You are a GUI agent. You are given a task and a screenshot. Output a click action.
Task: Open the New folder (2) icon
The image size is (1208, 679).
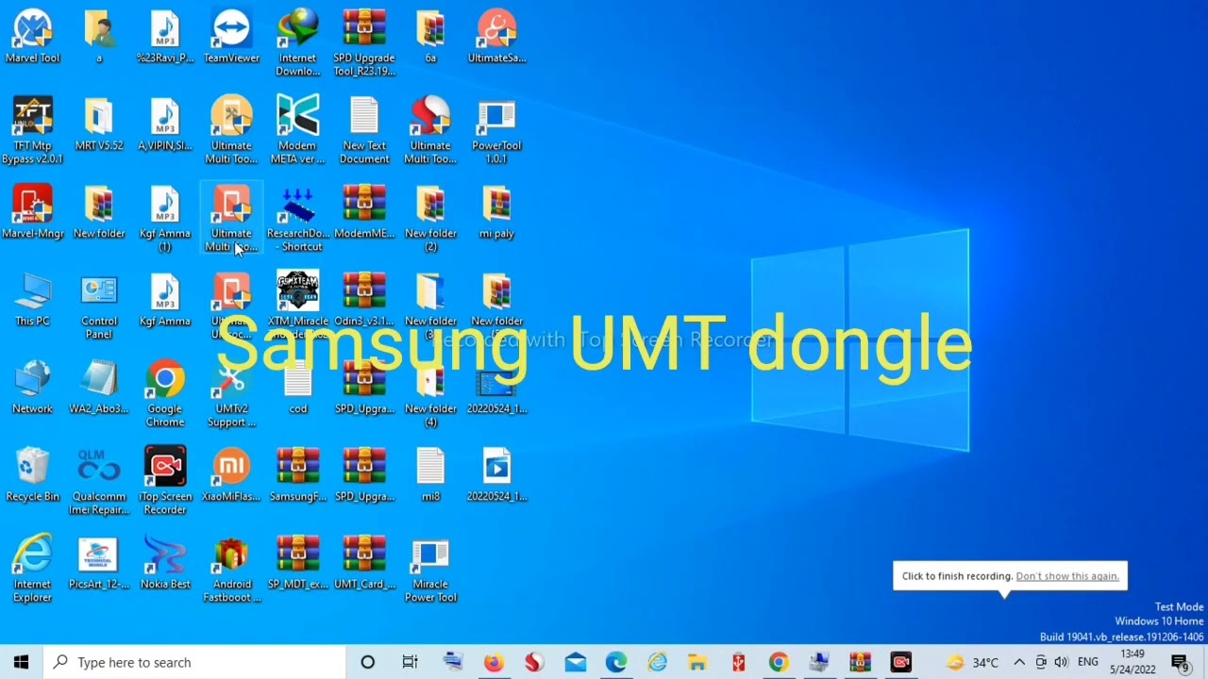click(x=430, y=219)
